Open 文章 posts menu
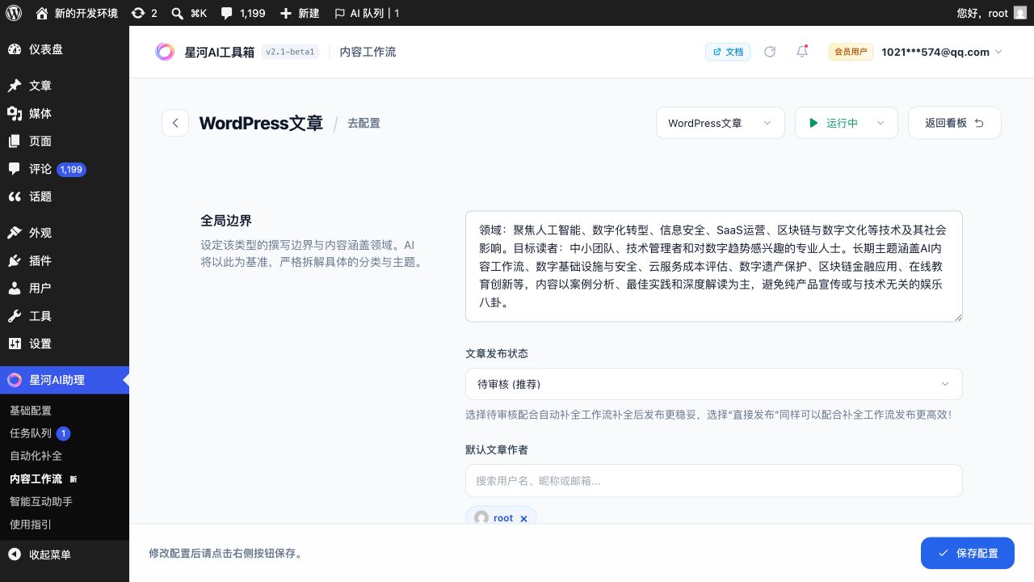 coord(65,86)
